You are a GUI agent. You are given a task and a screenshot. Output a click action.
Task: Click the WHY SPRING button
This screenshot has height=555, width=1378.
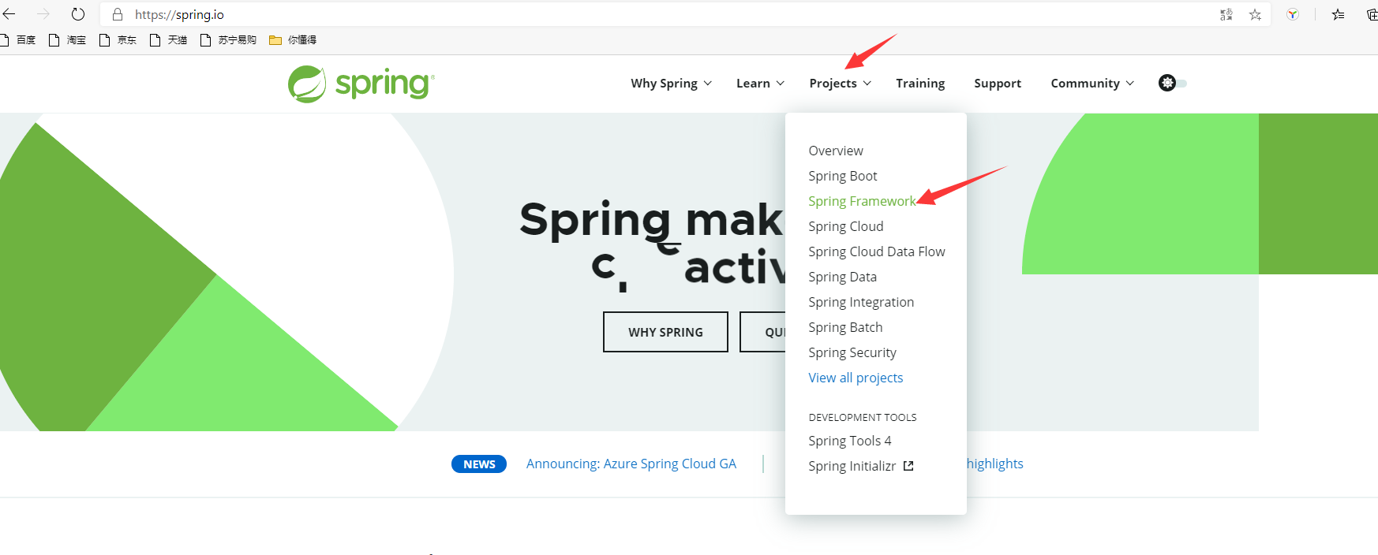click(665, 332)
